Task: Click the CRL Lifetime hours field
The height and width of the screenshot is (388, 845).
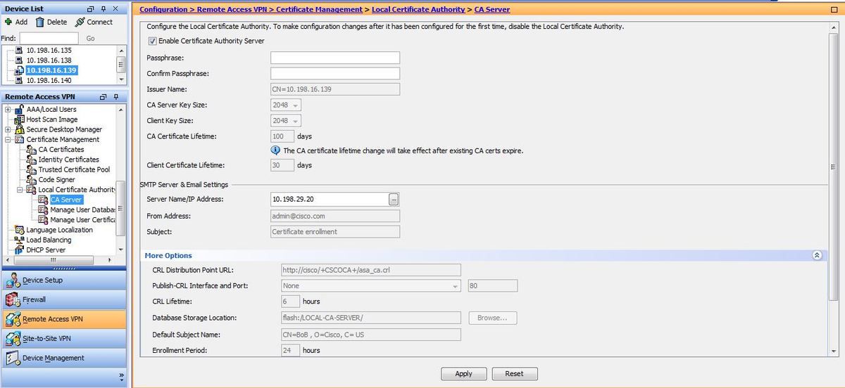Action: coord(291,302)
